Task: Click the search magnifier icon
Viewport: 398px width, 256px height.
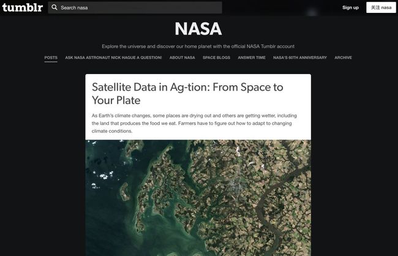Action: (x=54, y=7)
